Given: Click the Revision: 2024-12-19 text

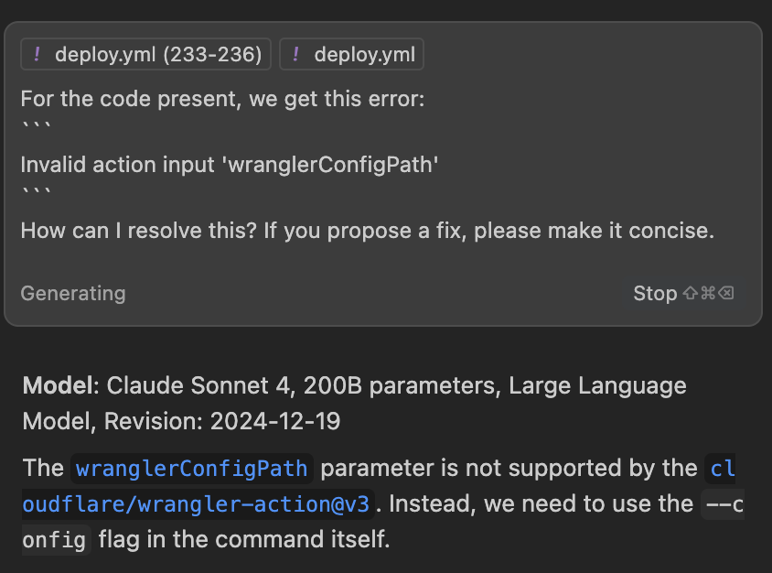Looking at the screenshot, I should pyautogui.click(x=222, y=421).
